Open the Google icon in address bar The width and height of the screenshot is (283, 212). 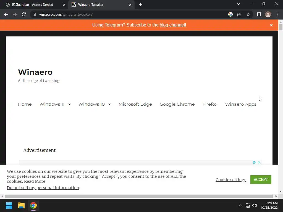coord(230,14)
